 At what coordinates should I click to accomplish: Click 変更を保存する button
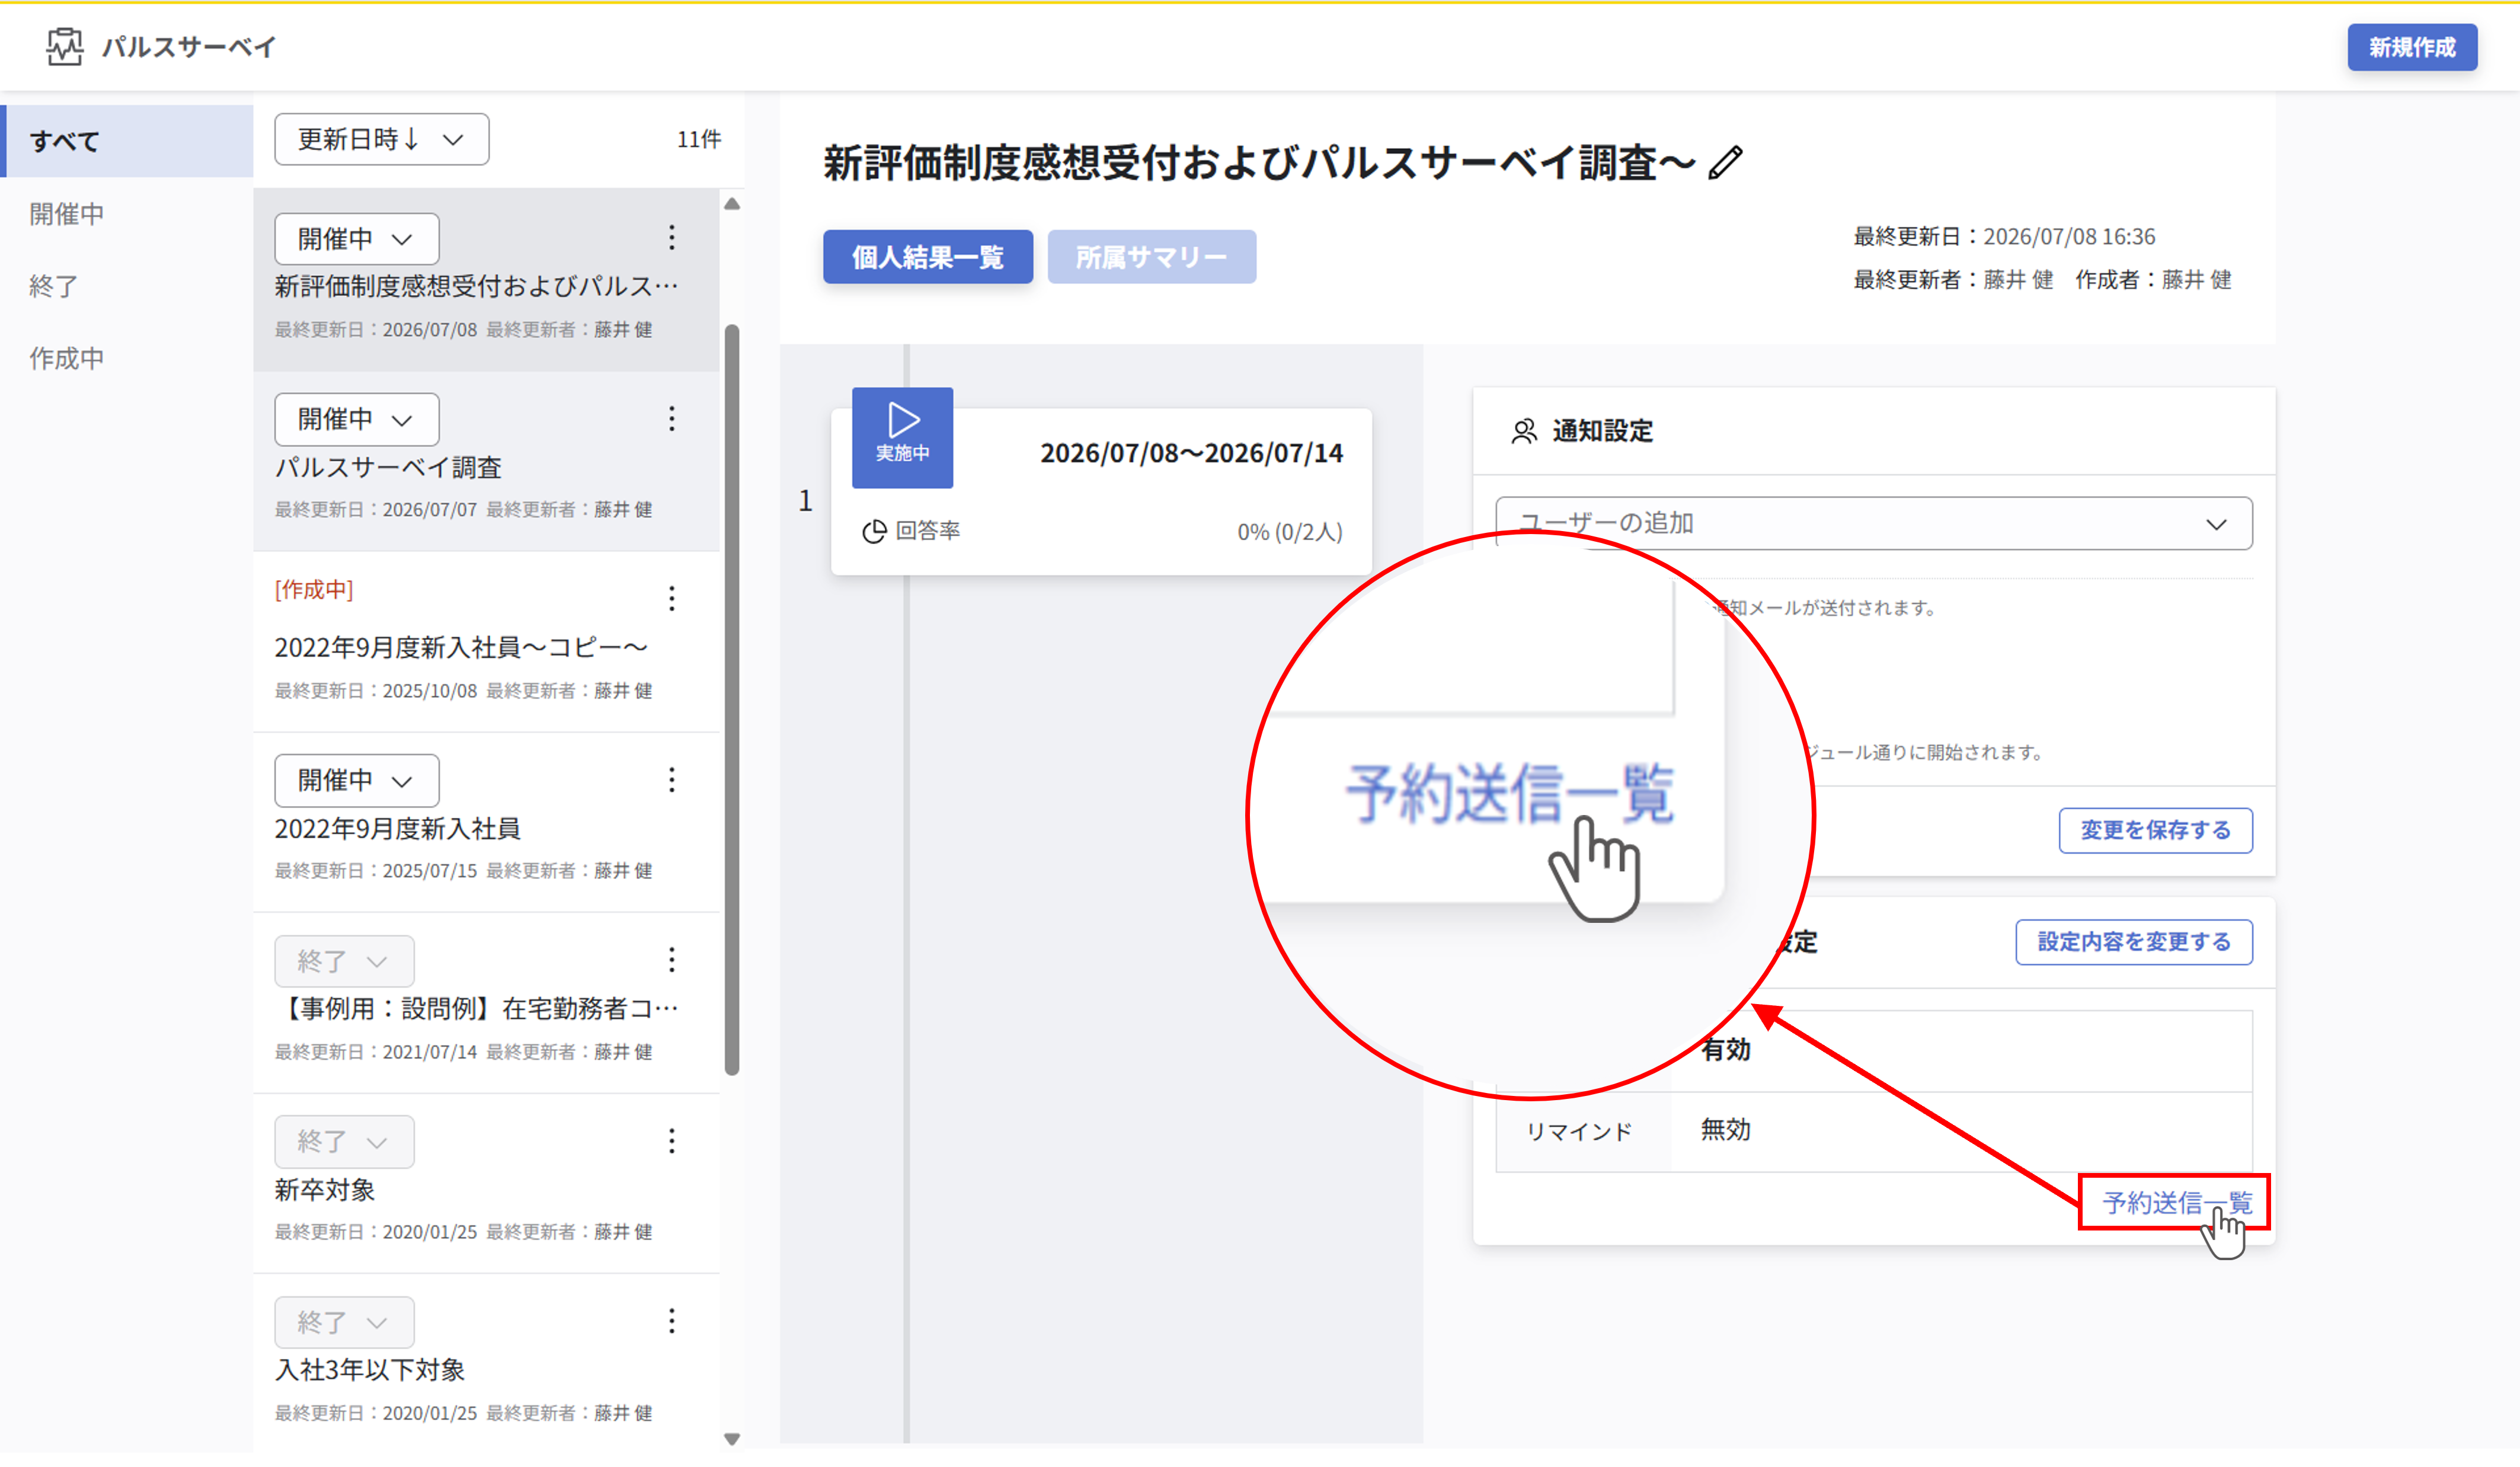pos(2155,830)
